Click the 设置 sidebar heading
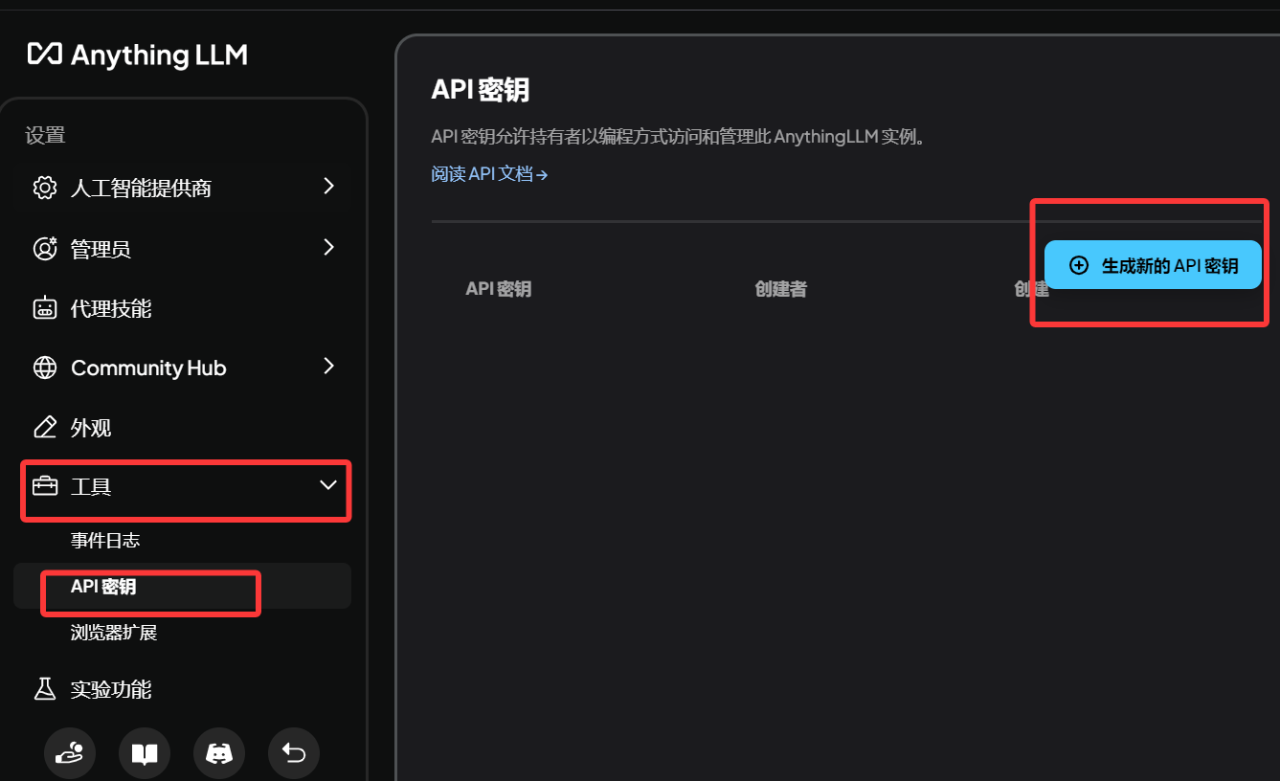Image resolution: width=1280 pixels, height=781 pixels. (x=45, y=136)
